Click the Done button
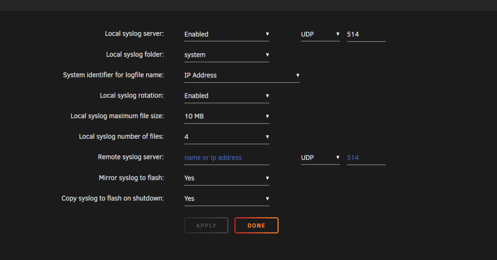This screenshot has height=260, width=497. pyautogui.click(x=256, y=225)
